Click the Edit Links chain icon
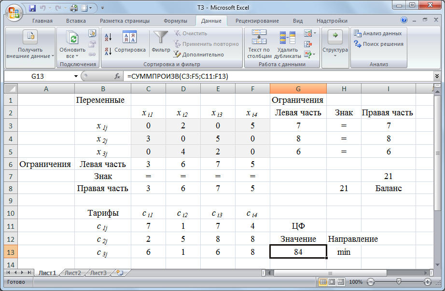Image resolution: width=445 pixels, height=291 pixels. click(x=92, y=54)
